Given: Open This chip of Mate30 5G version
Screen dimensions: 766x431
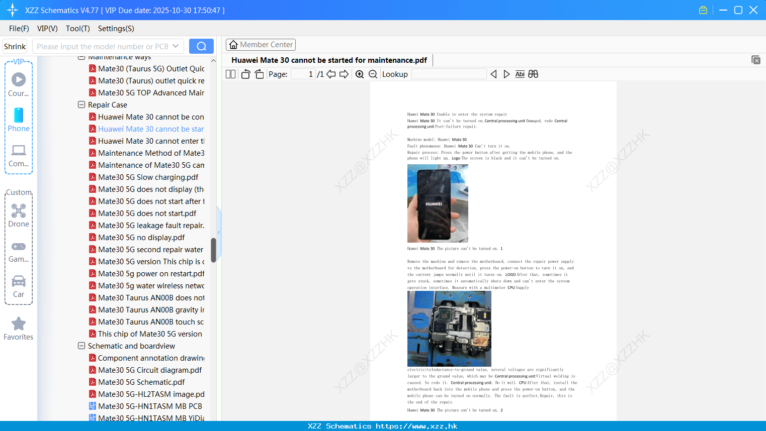Looking at the screenshot, I should (x=146, y=334).
